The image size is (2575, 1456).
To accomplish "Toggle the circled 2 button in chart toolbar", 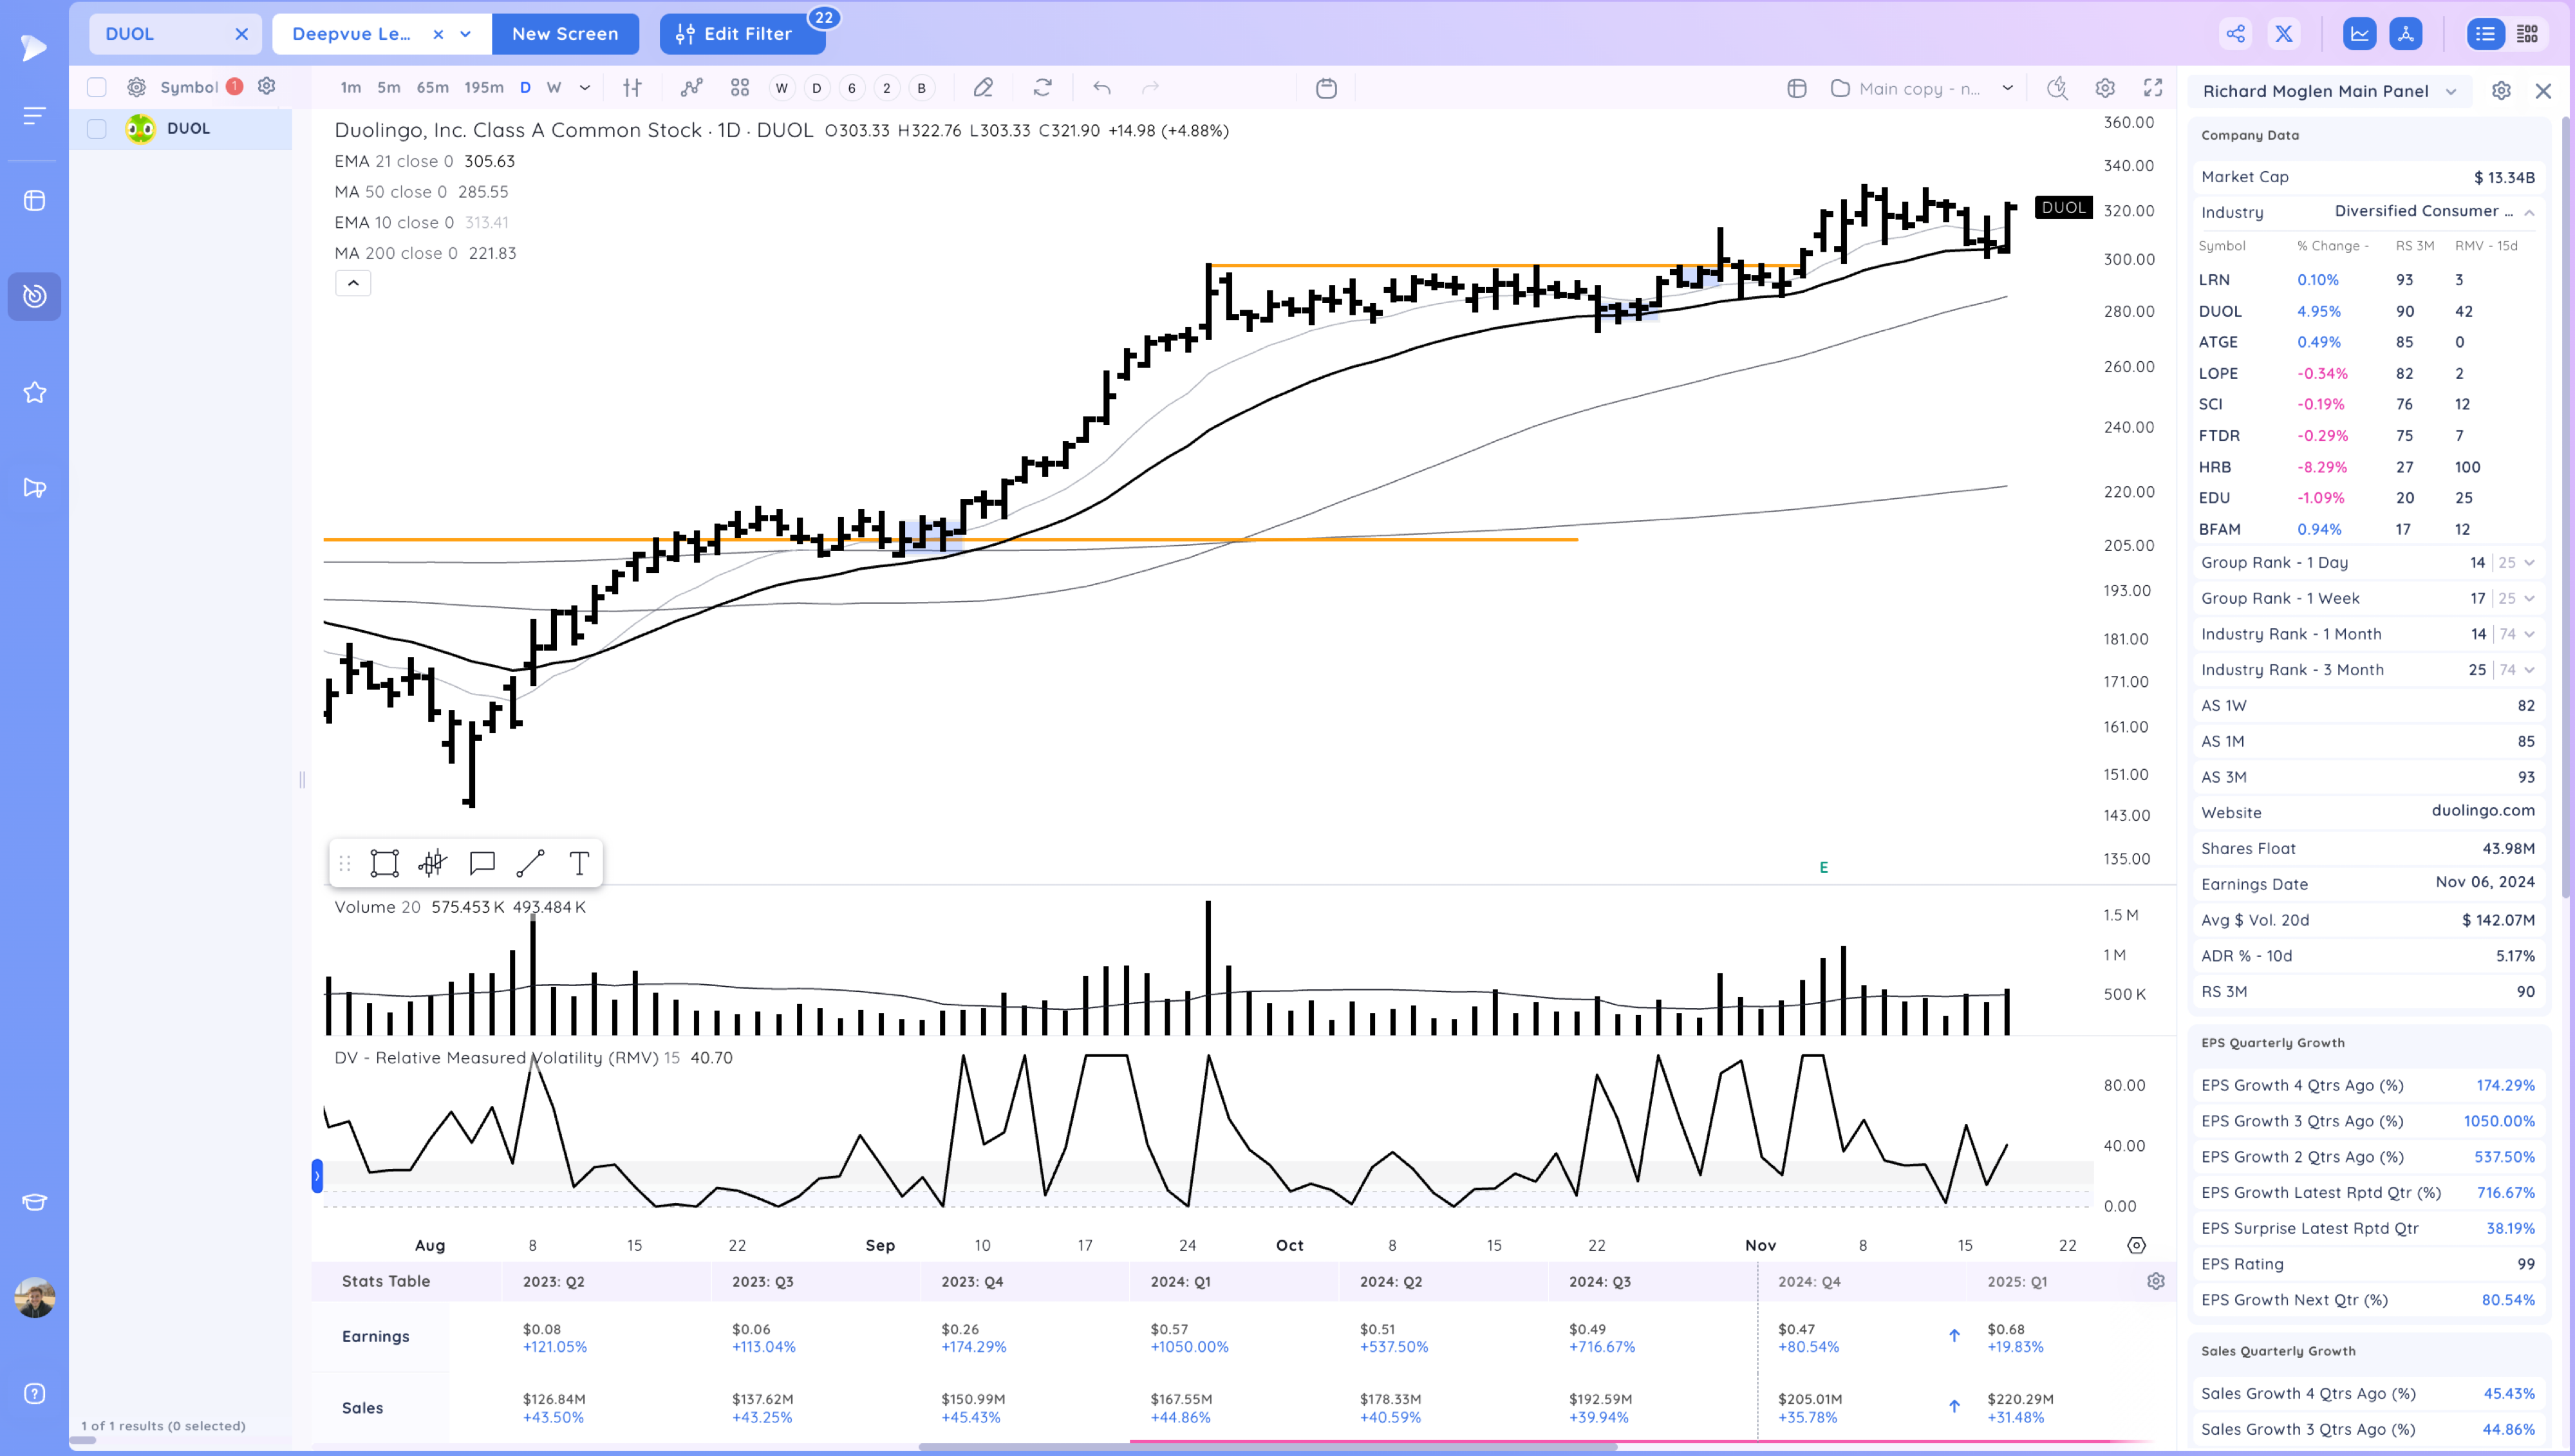I will (887, 88).
